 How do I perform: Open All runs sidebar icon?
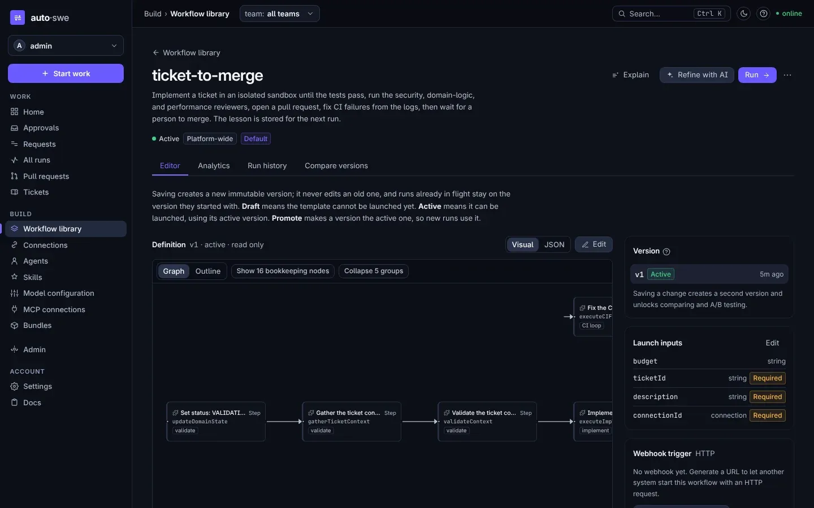(x=15, y=160)
